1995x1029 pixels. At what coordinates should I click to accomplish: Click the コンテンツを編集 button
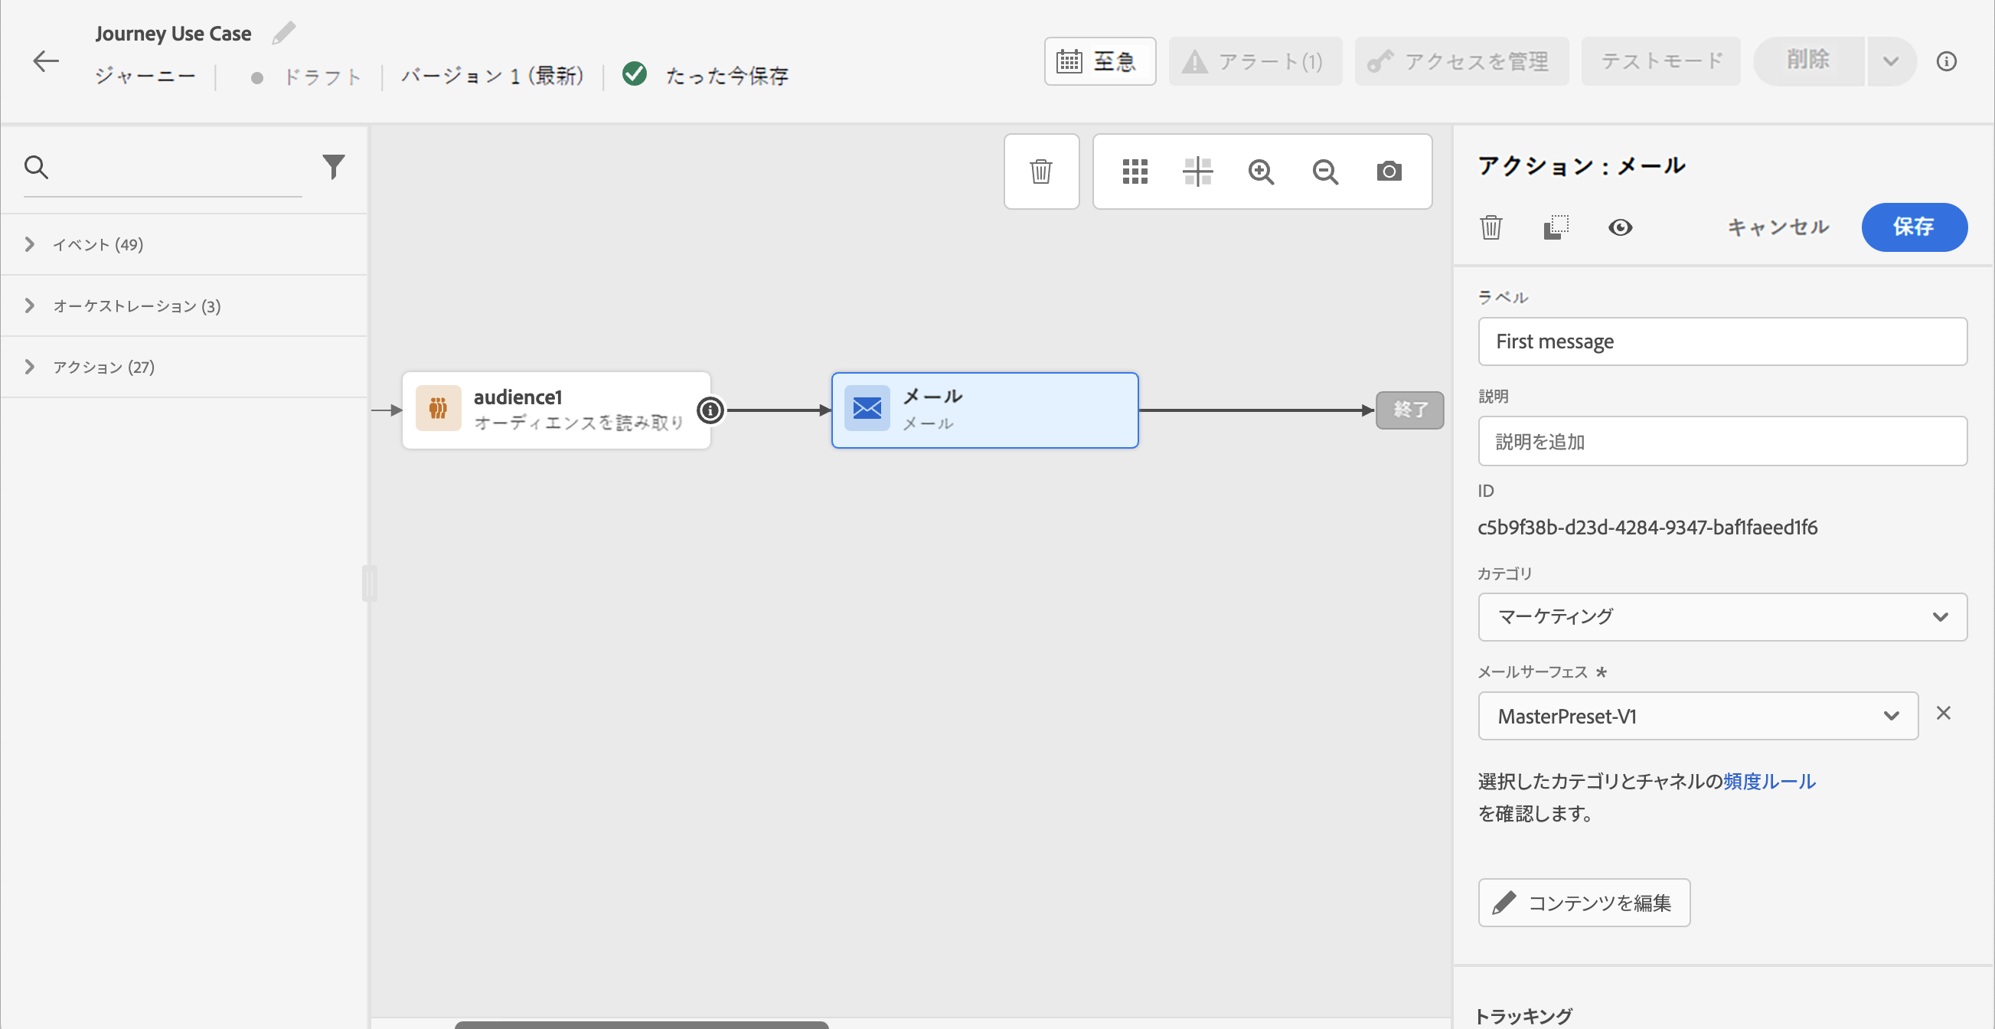click(1584, 903)
